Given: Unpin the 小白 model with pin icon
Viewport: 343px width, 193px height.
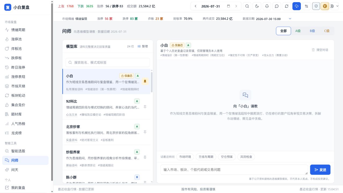Looking at the screenshot, I should click(145, 81).
